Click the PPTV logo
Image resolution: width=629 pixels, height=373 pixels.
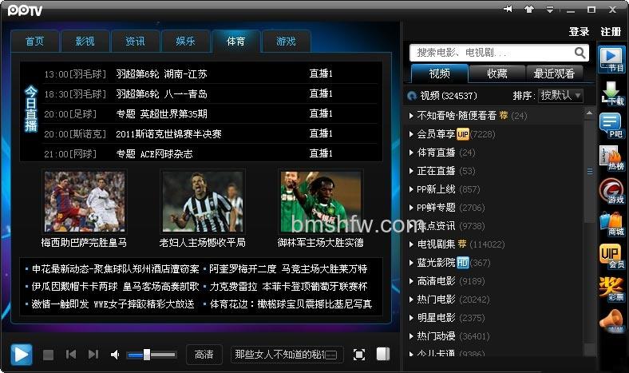[25, 10]
